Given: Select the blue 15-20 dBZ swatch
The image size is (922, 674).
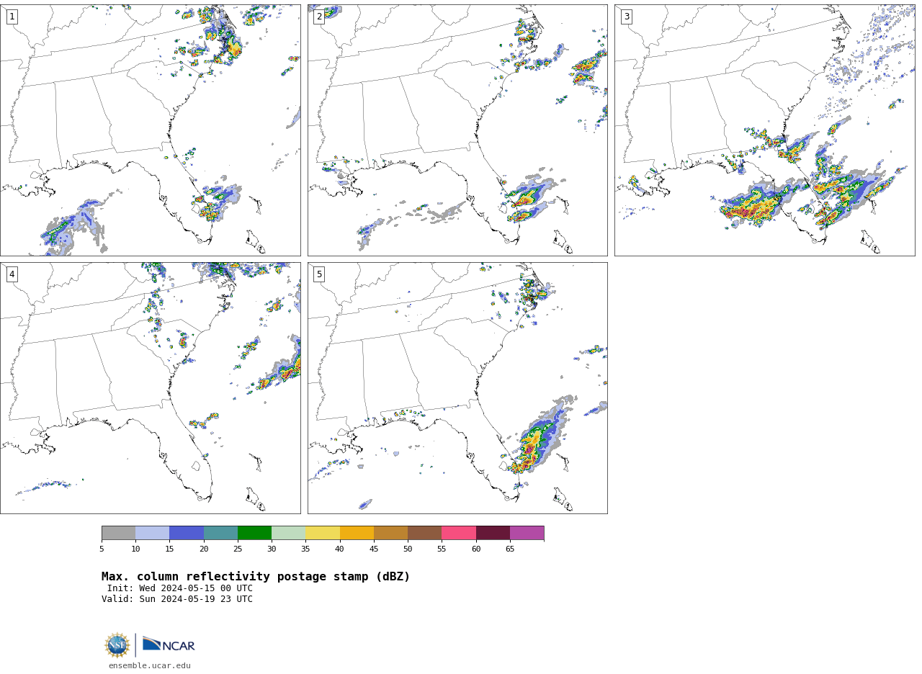Looking at the screenshot, I should tap(187, 533).
